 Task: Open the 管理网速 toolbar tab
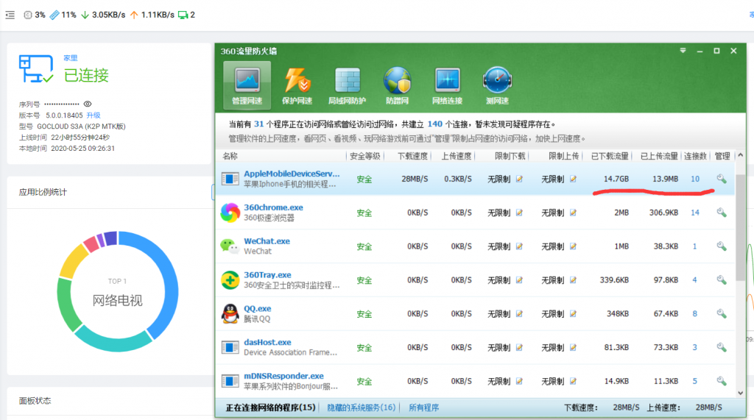[247, 85]
